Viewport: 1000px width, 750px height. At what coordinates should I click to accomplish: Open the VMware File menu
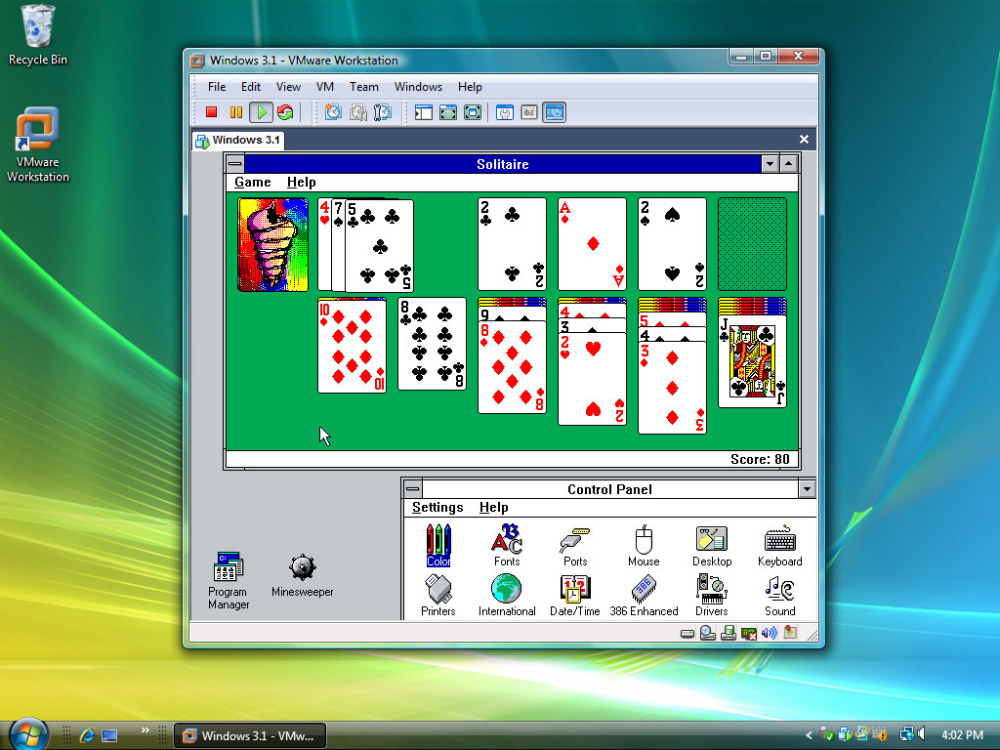(217, 87)
